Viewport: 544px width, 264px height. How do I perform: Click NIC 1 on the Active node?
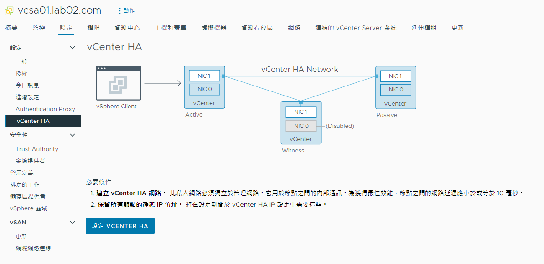[x=204, y=76]
